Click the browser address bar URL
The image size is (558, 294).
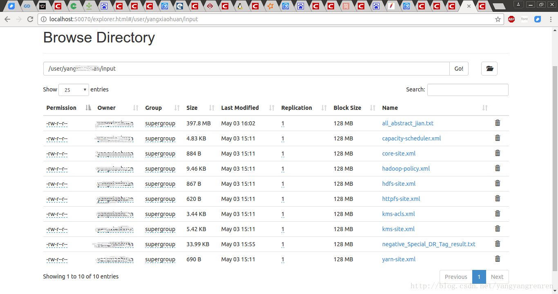pyautogui.click(x=123, y=19)
